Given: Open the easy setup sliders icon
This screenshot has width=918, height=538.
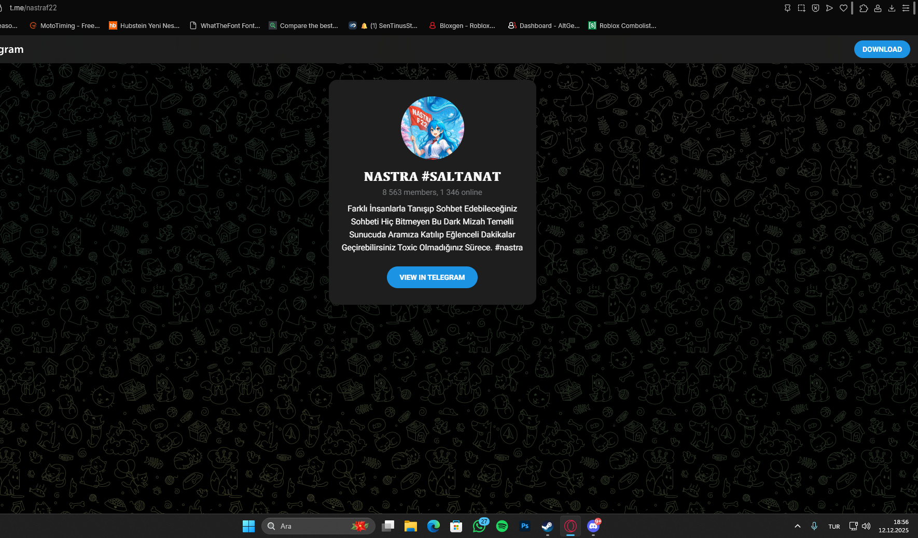Looking at the screenshot, I should click(x=906, y=8).
